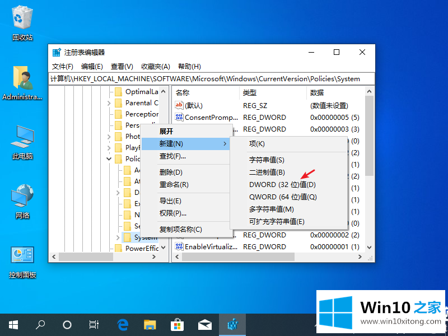Expand the Parental Controls tree node
The width and height of the screenshot is (448, 336).
[109, 103]
